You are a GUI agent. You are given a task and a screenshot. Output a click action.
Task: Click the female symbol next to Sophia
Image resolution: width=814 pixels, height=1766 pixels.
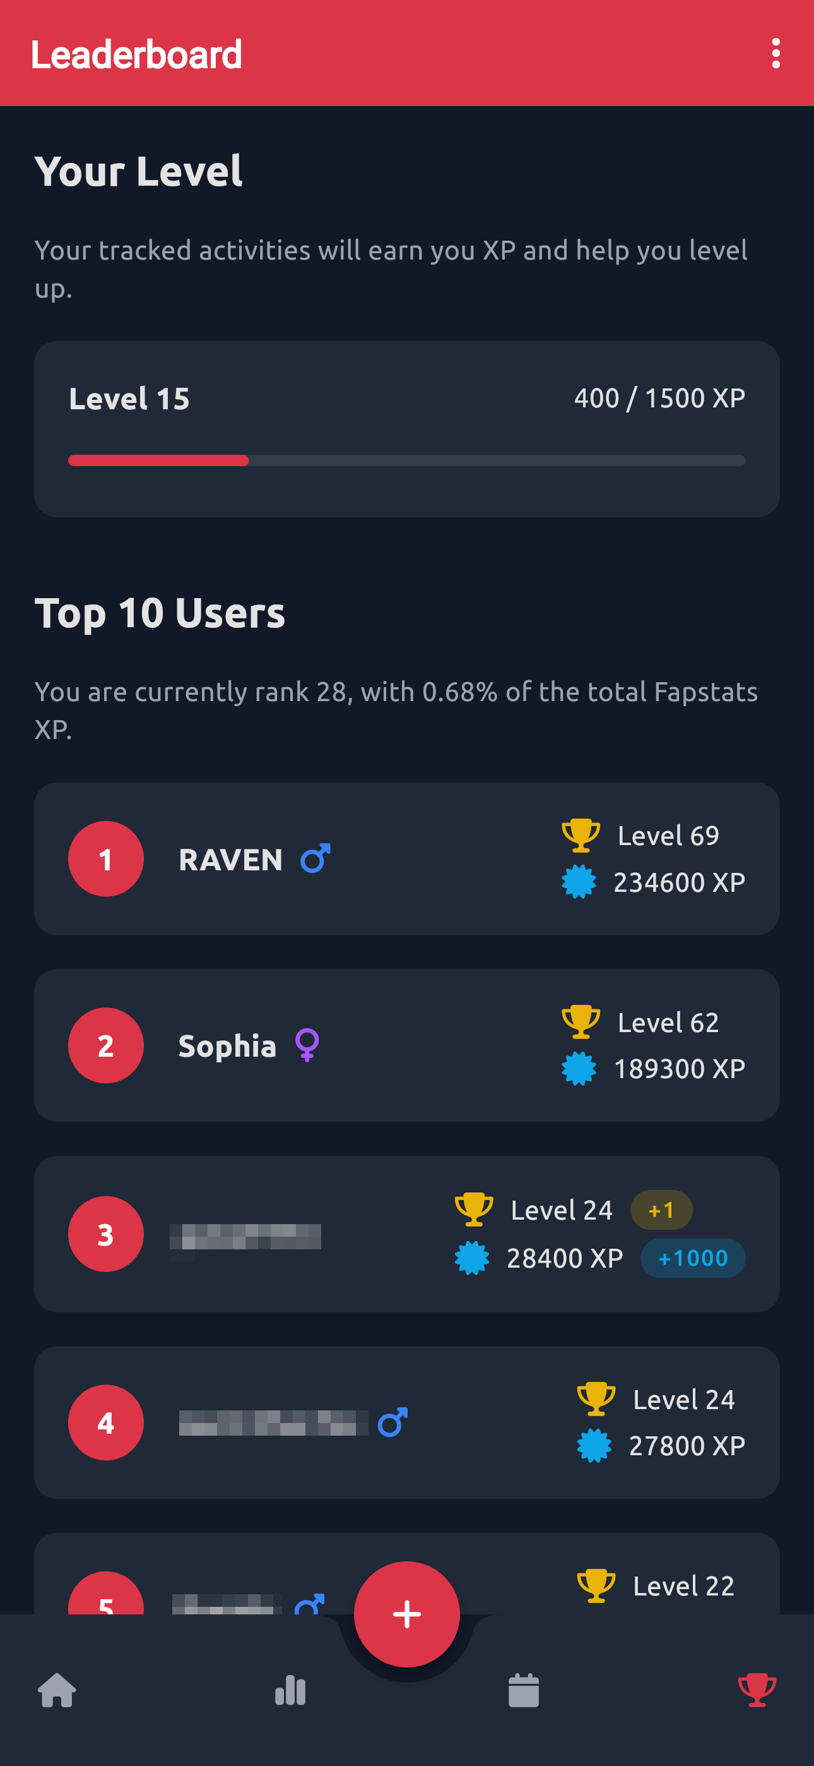pyautogui.click(x=307, y=1045)
